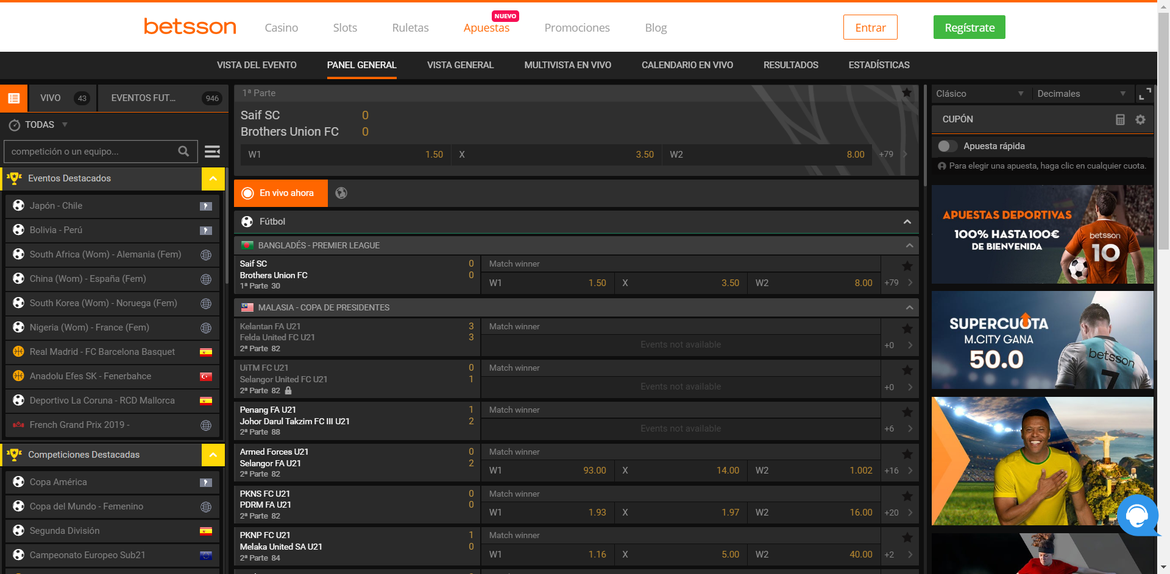
Task: Click the globe icon next to En vivo ahora
Action: (x=341, y=193)
